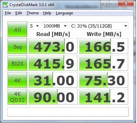The image size is (137, 123).
Task: Open the Edit menu
Action: [x=19, y=13]
